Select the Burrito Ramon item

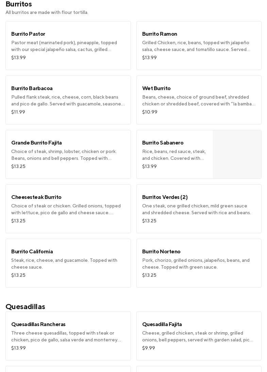coord(199,46)
